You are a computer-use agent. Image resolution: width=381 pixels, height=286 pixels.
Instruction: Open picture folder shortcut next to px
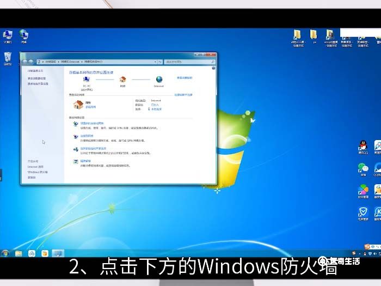tap(330, 38)
